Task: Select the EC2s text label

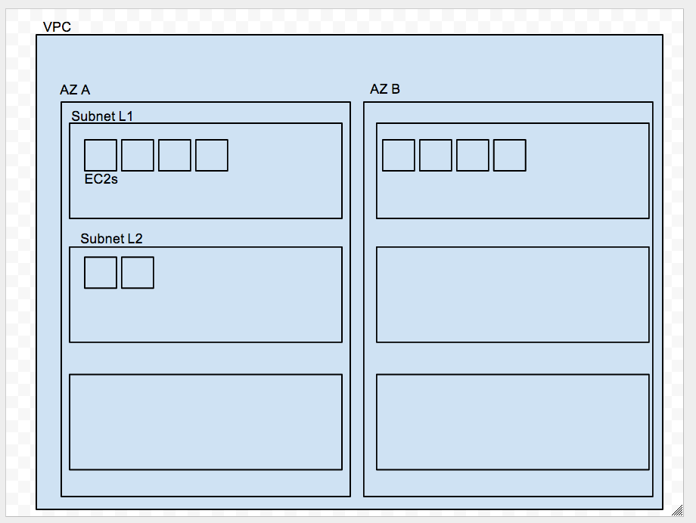Action: (x=101, y=179)
